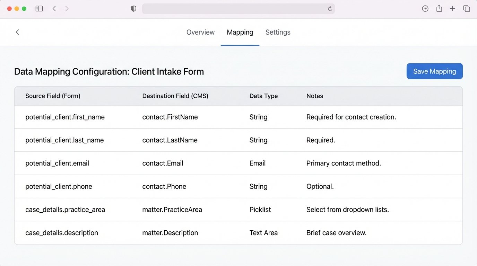The image size is (477, 266).
Task: Open the page extensions icon near address bar
Action: click(x=425, y=8)
